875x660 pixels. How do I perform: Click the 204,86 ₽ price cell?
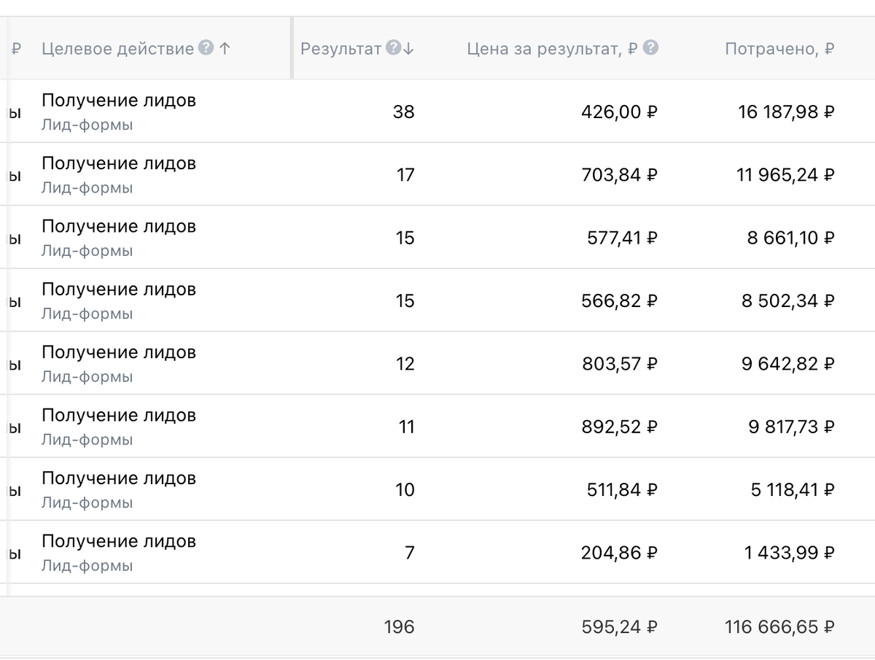pos(619,553)
